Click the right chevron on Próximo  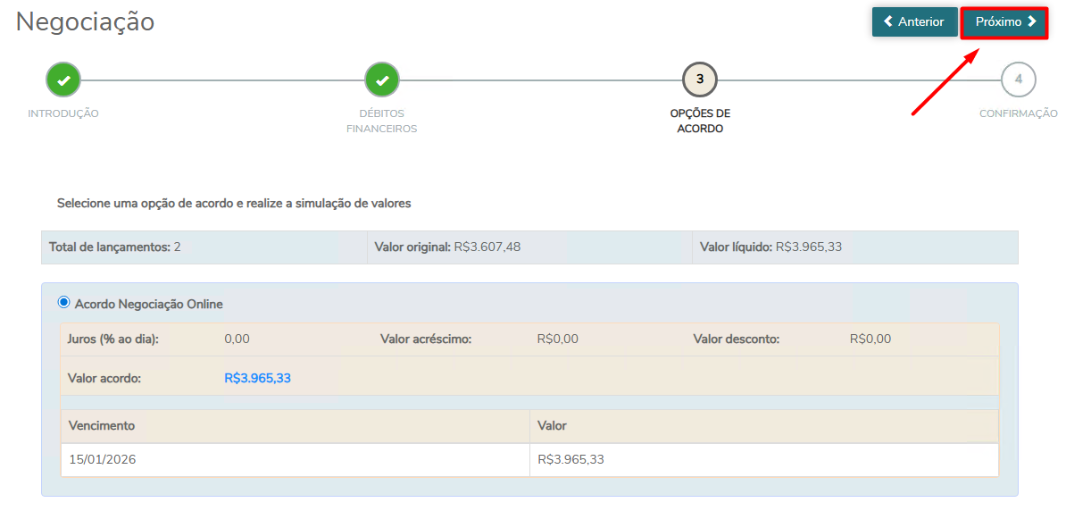pos(1032,21)
